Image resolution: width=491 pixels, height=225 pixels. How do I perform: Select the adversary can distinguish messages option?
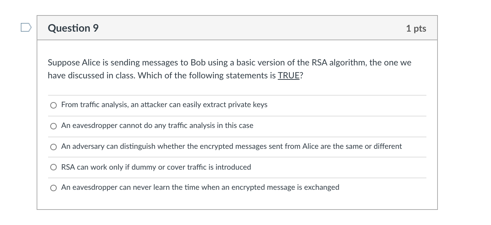tap(53, 147)
